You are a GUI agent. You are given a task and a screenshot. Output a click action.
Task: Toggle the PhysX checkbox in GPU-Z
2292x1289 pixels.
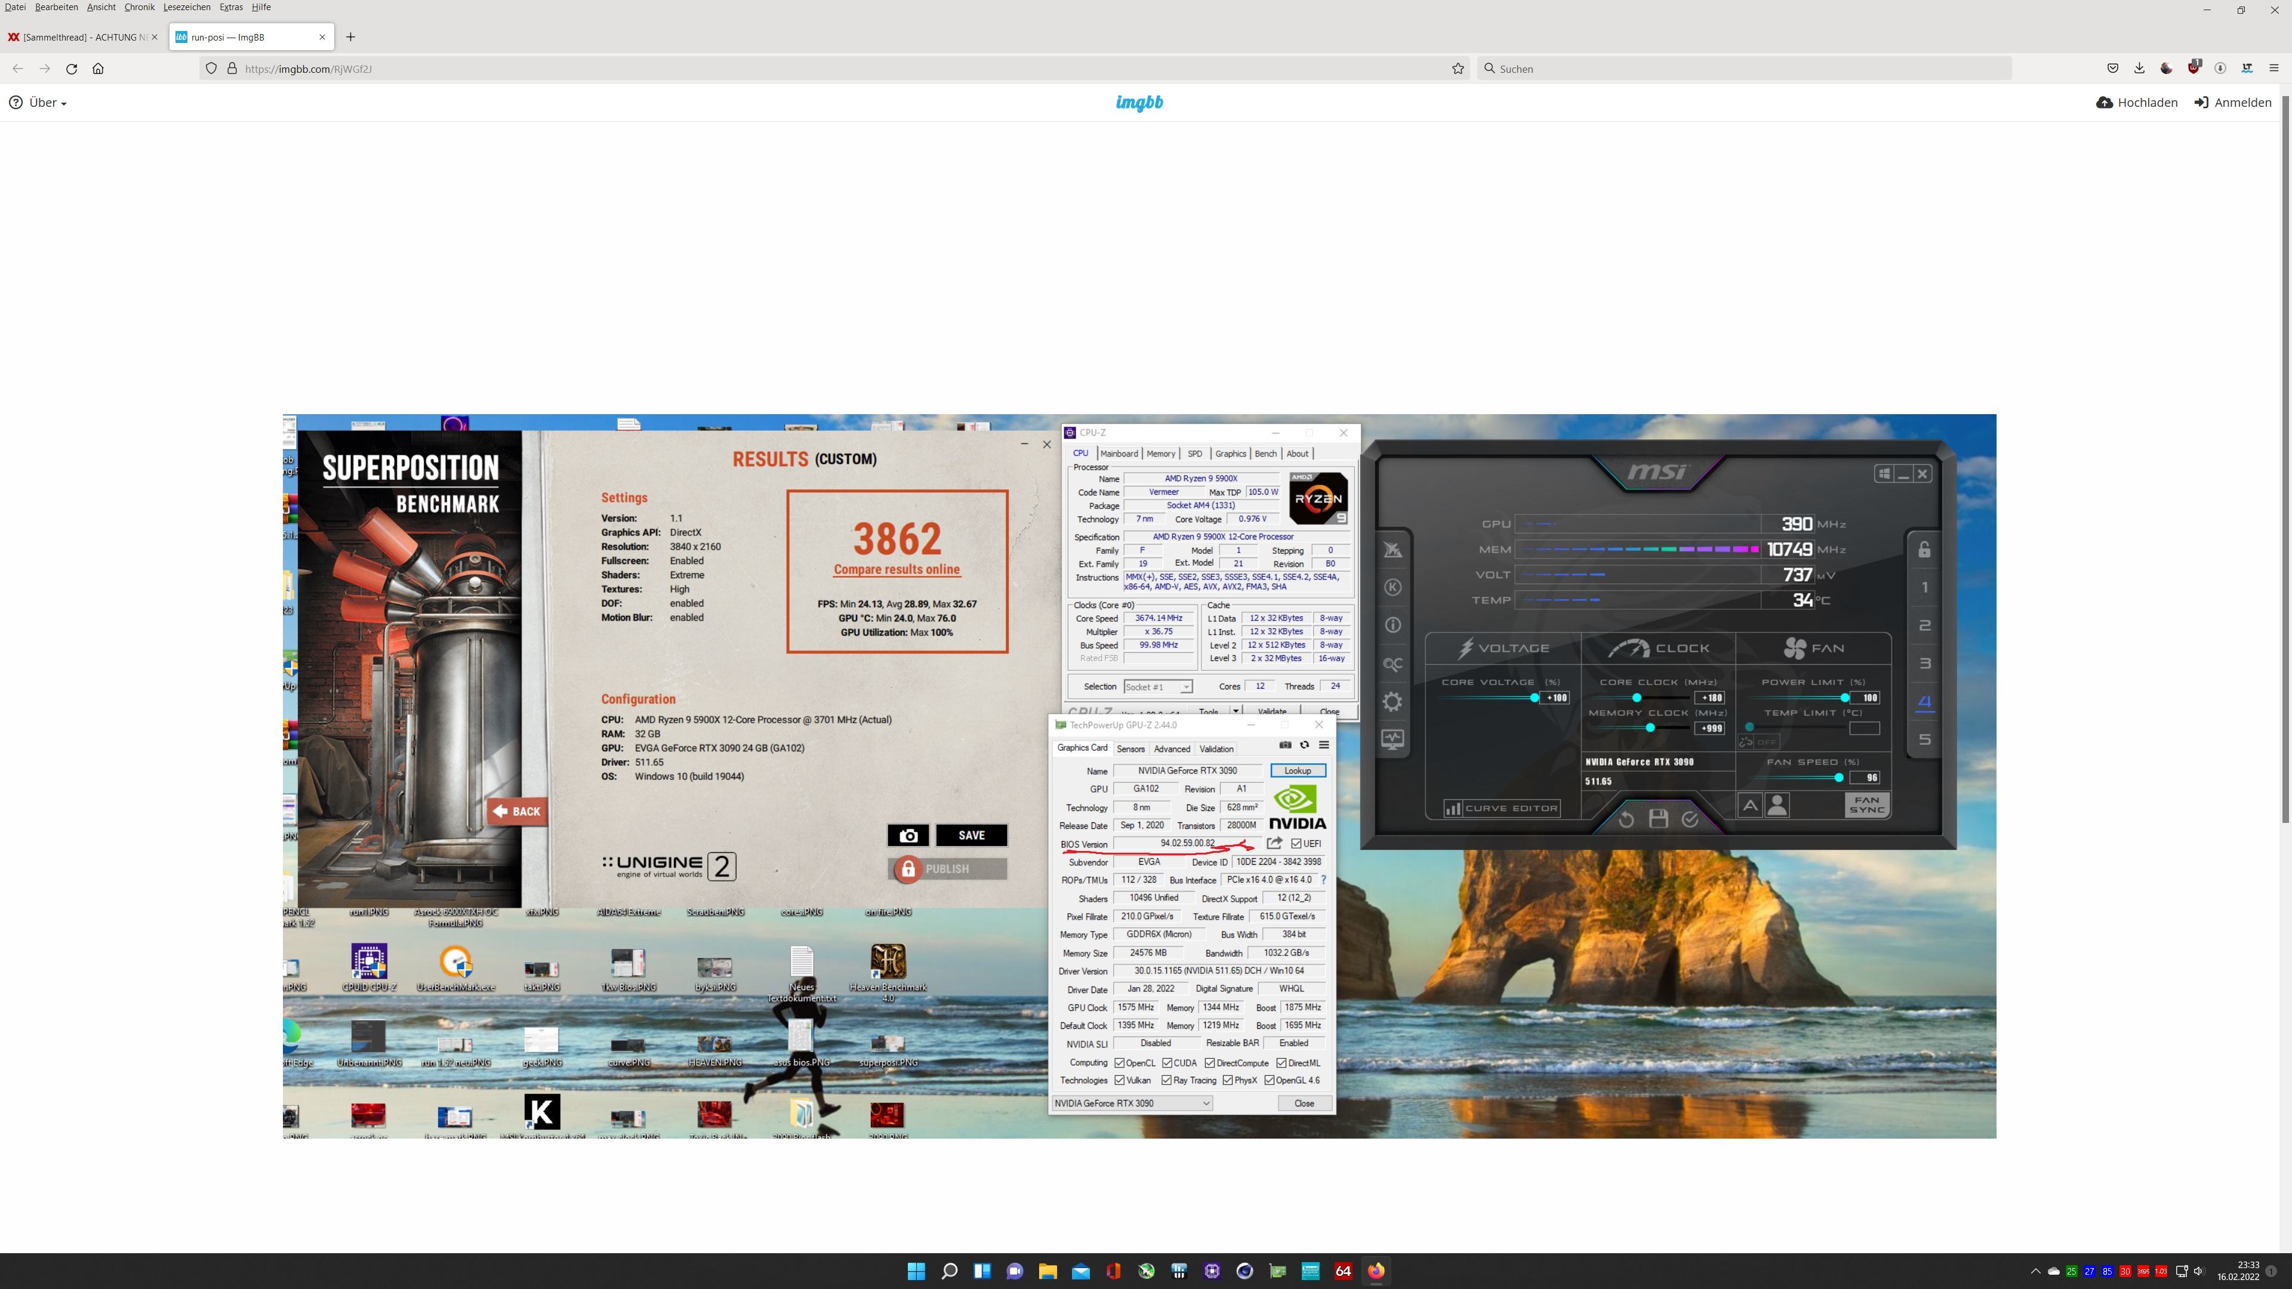click(1228, 1080)
